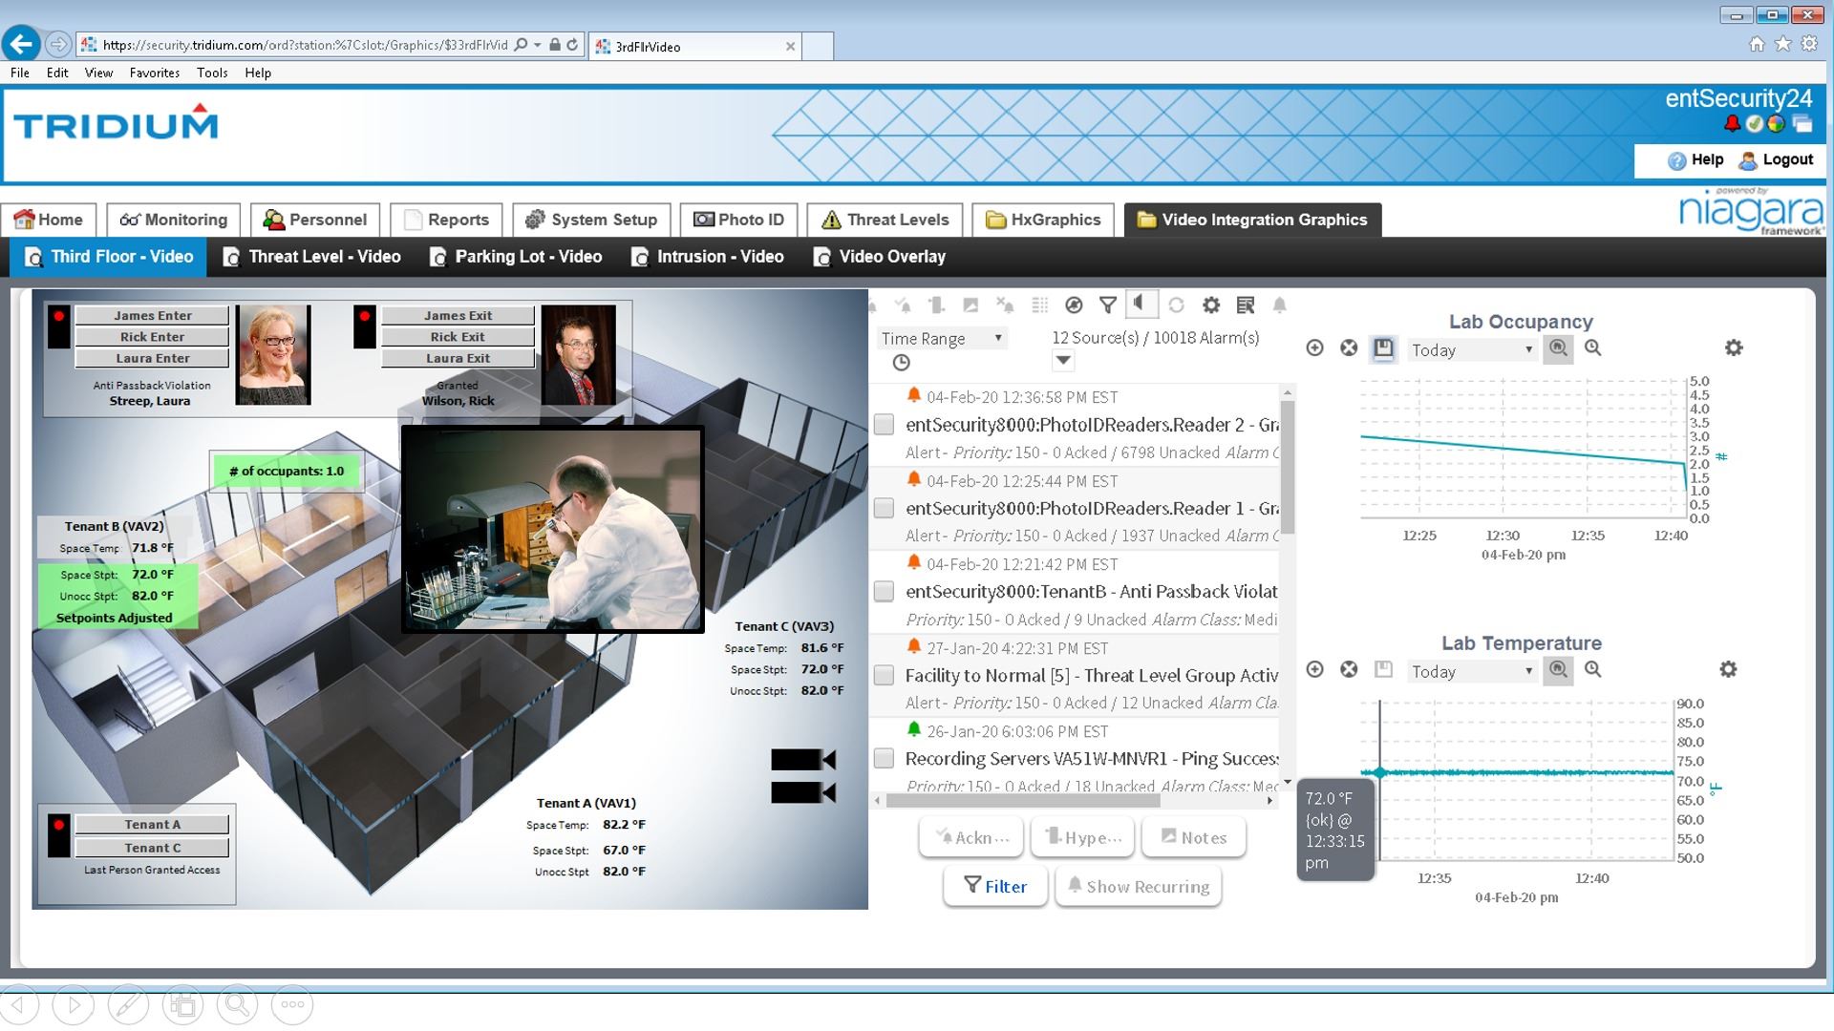Click the Streep, Laura photo thumbnail

tap(273, 354)
